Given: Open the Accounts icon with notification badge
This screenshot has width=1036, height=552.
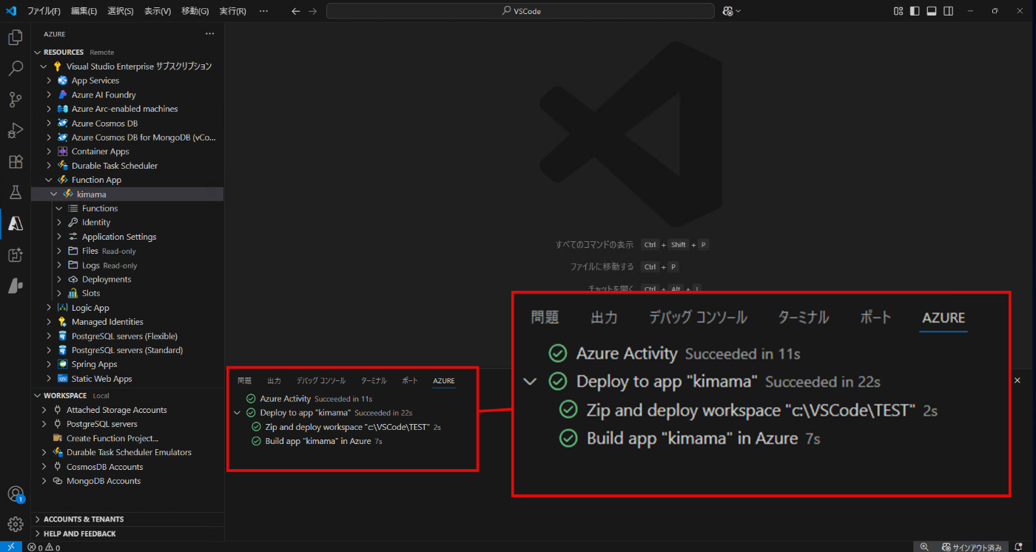Looking at the screenshot, I should (15, 494).
